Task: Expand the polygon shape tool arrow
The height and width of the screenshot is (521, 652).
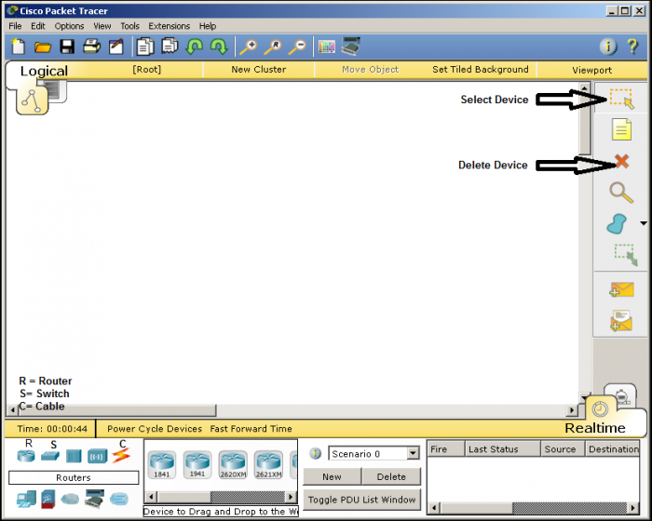Action: point(644,223)
